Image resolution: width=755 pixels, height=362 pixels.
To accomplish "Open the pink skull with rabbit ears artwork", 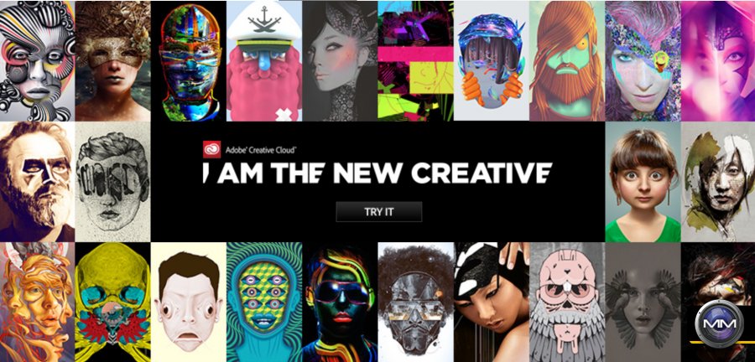I will coord(567,303).
